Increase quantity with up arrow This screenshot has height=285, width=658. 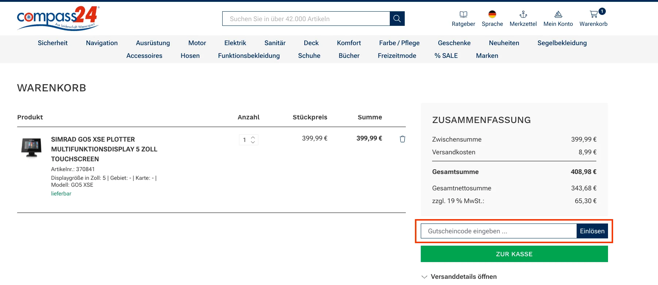[x=253, y=138]
